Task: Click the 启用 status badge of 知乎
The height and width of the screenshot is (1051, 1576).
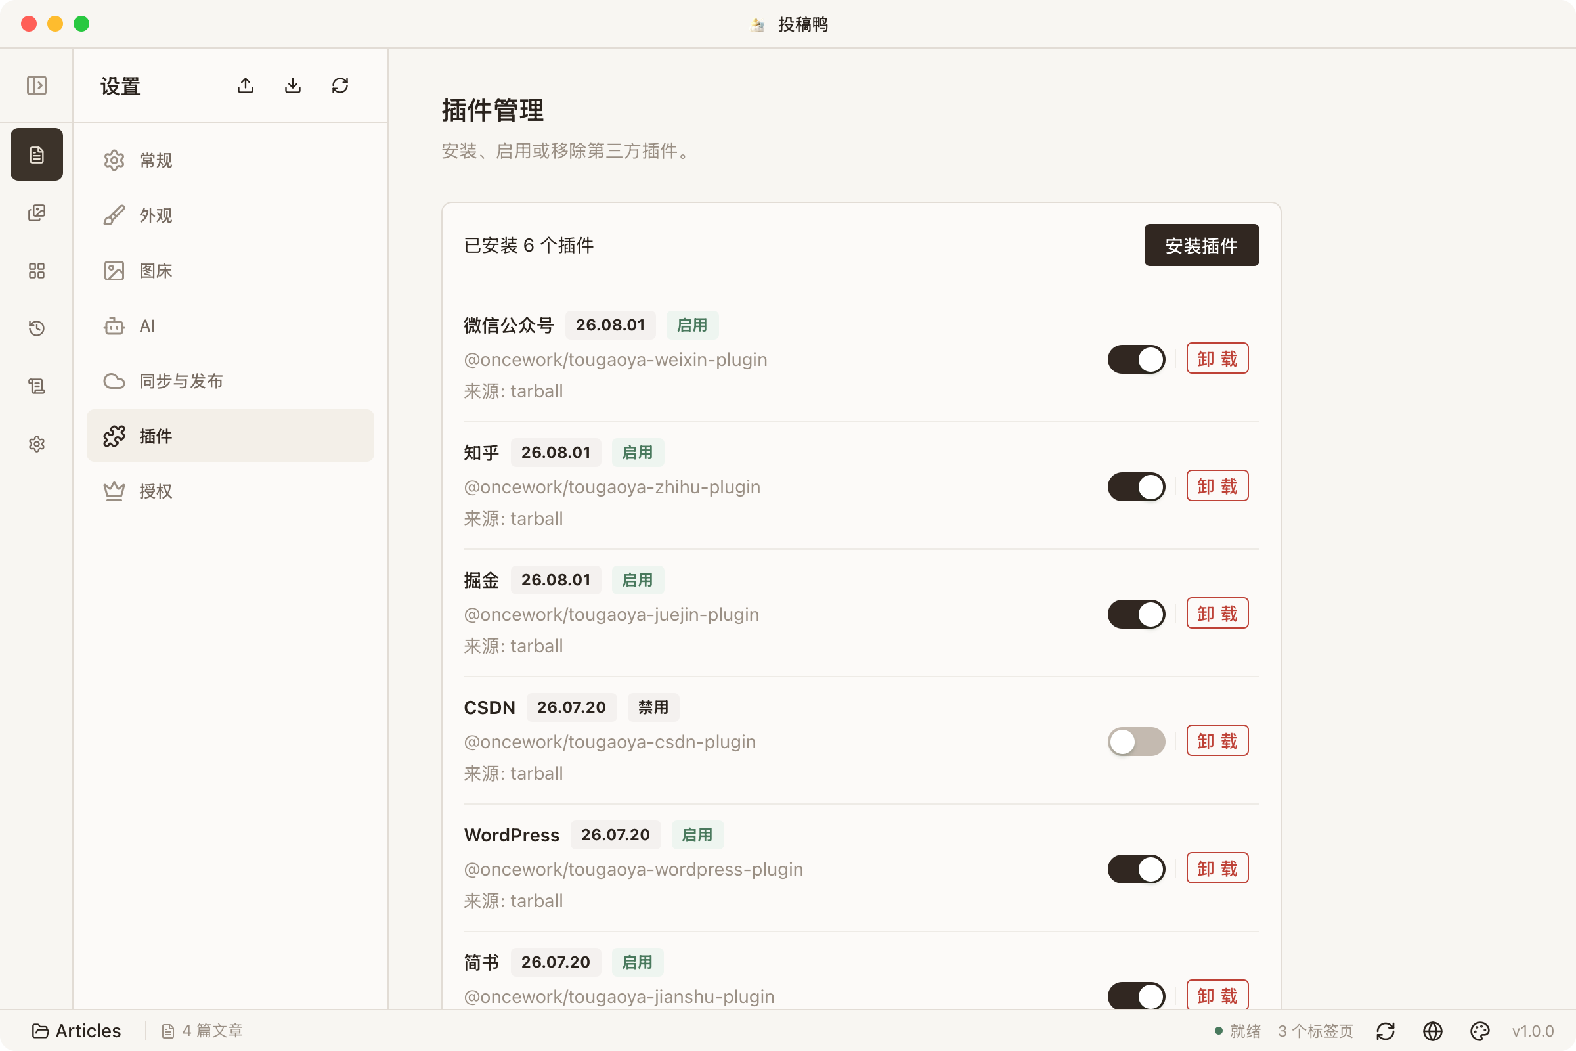Action: [637, 453]
